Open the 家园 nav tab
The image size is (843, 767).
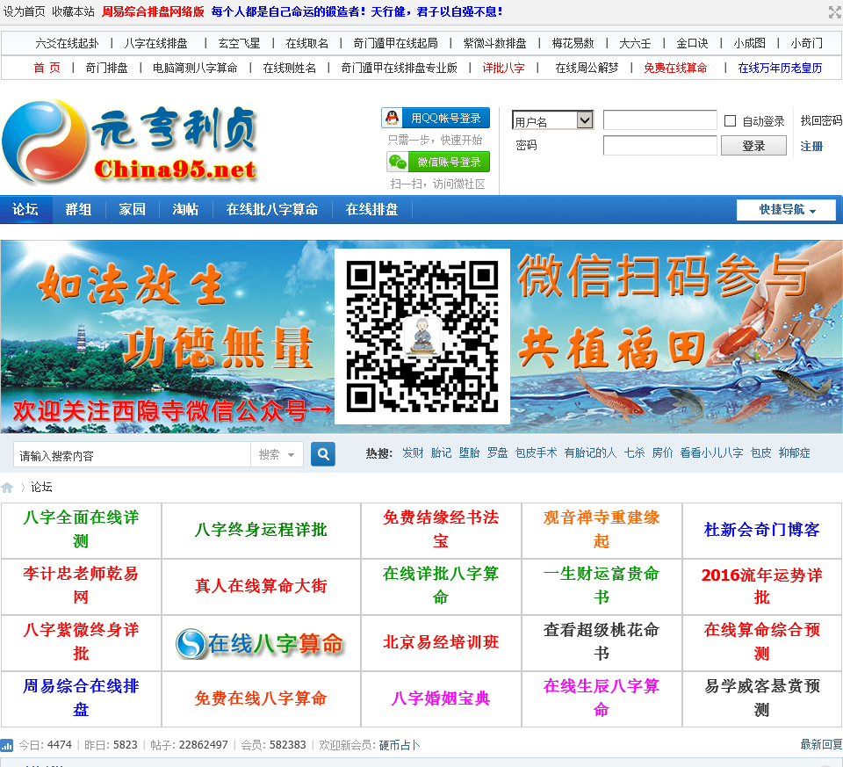point(133,210)
